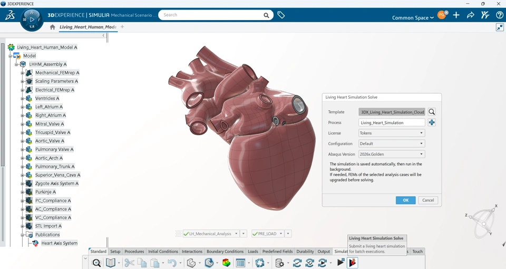This screenshot has width=506, height=269.
Task: Expand the bottom toolbar chevron at left
Action: point(85,258)
